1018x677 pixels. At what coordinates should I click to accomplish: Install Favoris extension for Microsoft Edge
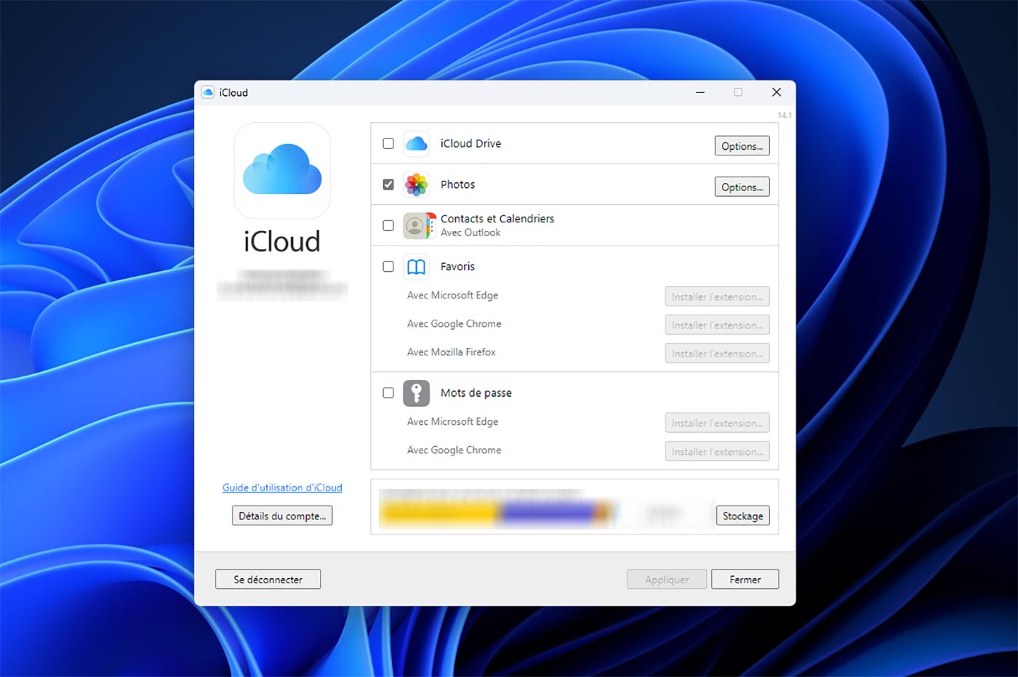717,296
